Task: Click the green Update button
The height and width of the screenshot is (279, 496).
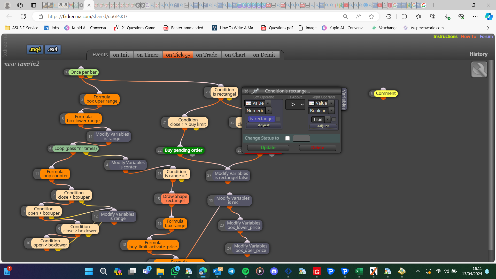Action: pos(268,148)
